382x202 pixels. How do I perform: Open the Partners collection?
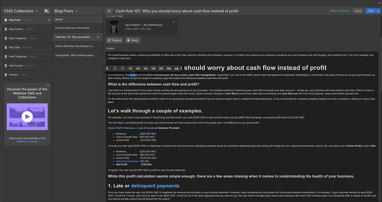point(27,75)
